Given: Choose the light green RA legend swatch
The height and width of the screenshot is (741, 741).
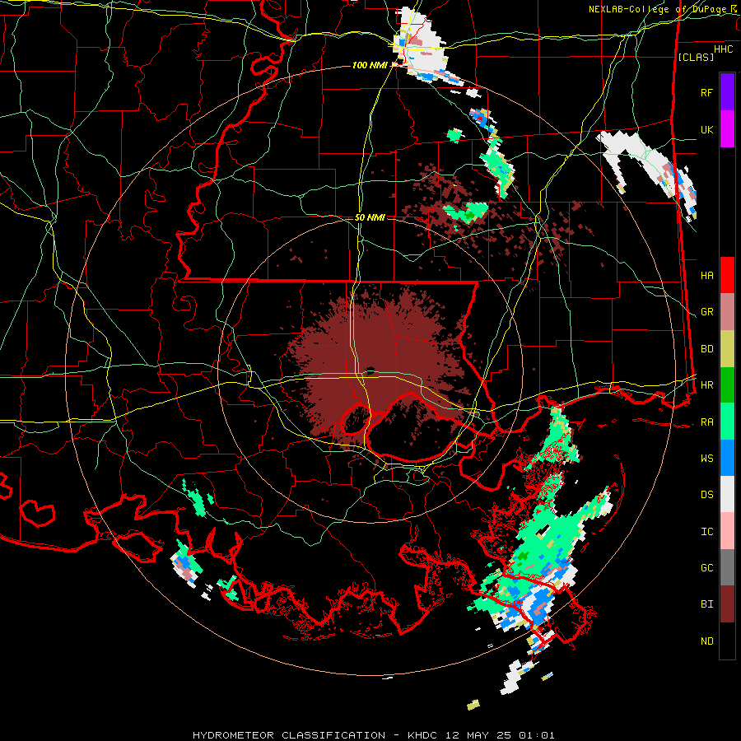Looking at the screenshot, I should pyautogui.click(x=727, y=422).
